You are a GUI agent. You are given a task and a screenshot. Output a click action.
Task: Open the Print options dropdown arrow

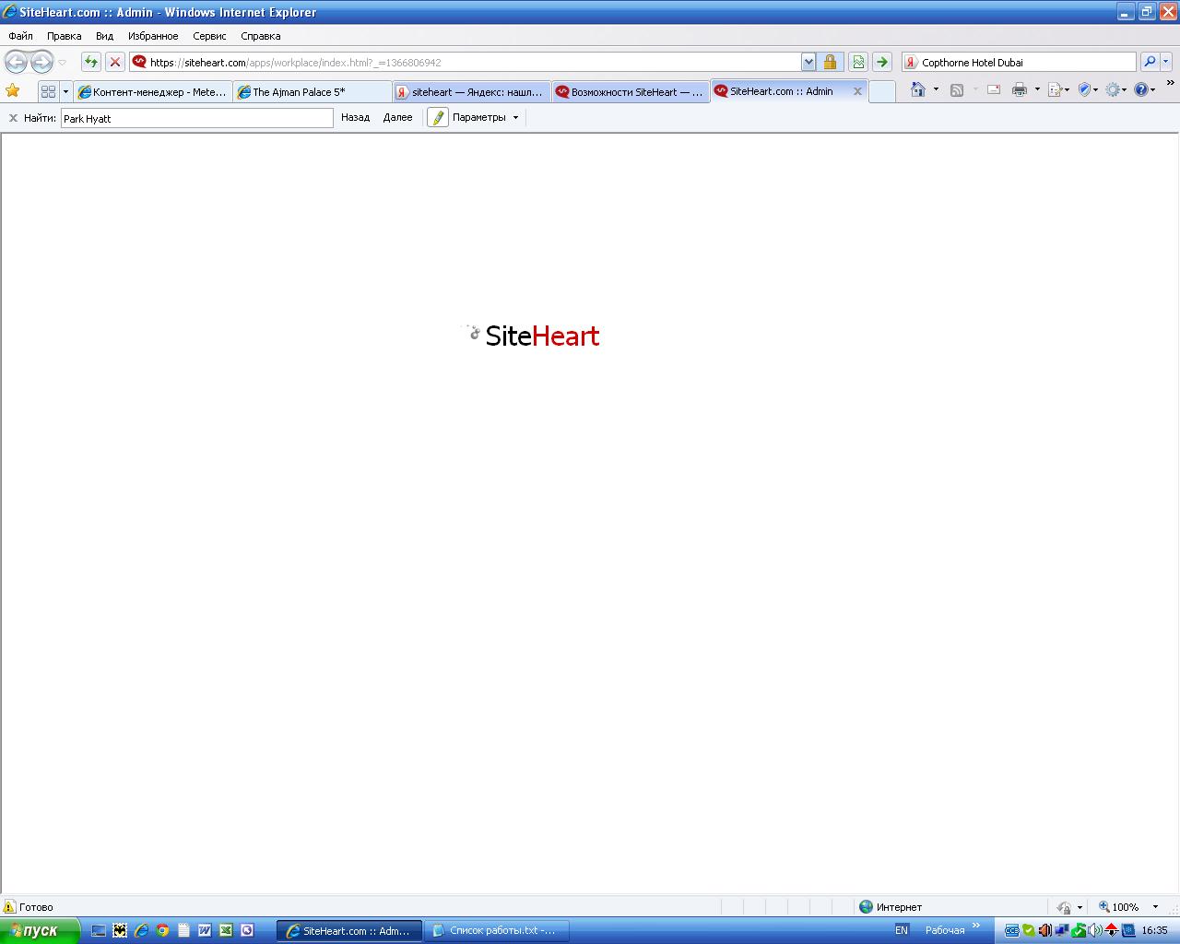1037,89
